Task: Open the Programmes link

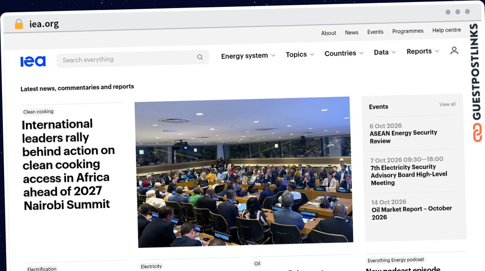Action: point(408,31)
